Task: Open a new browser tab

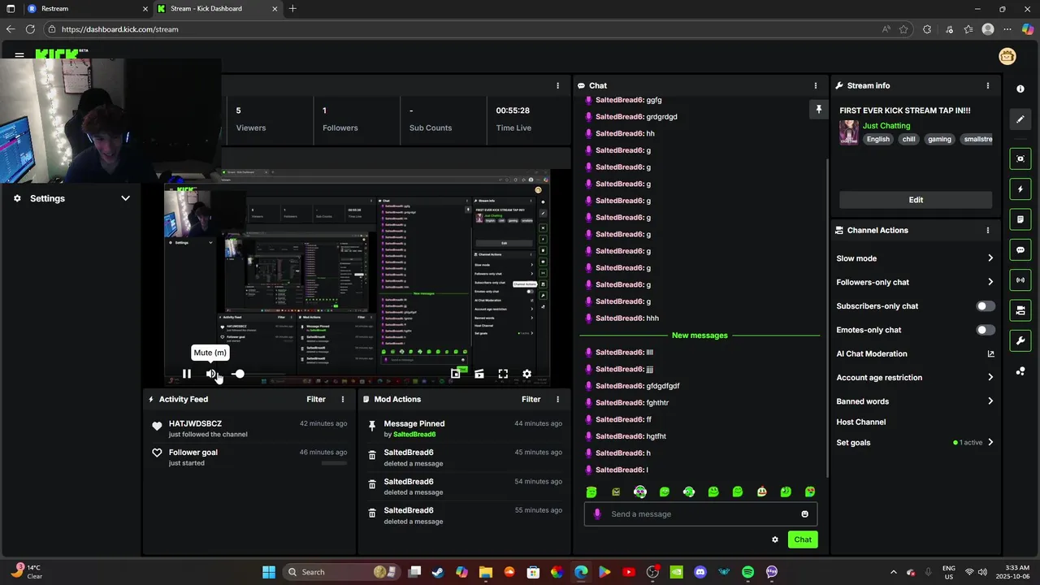Action: tap(292, 9)
